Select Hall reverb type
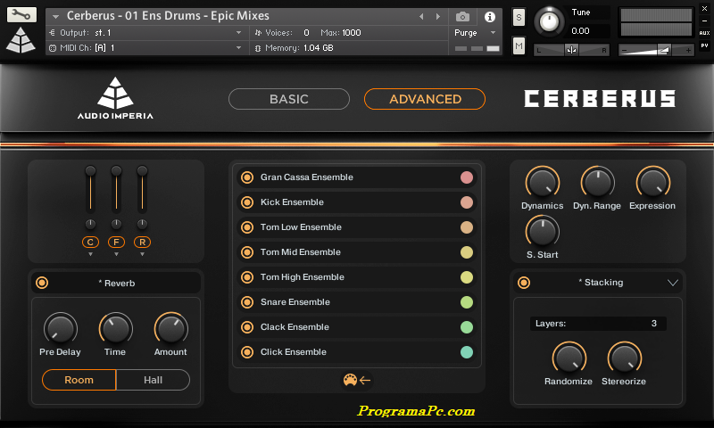Screen dimensions: 714x428 coord(153,380)
